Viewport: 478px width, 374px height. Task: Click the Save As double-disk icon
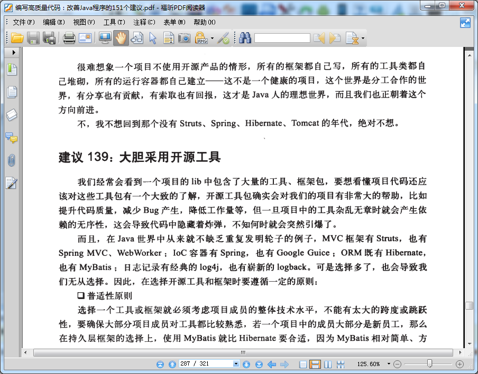pyautogui.click(x=49, y=38)
